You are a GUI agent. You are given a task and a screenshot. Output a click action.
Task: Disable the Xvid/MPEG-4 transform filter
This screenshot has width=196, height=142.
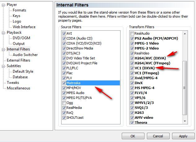coord(132,78)
